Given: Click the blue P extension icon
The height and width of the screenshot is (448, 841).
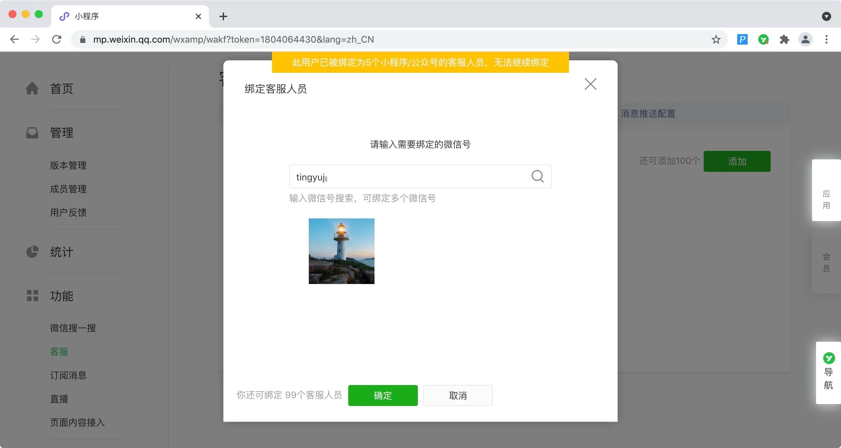Looking at the screenshot, I should pos(742,40).
